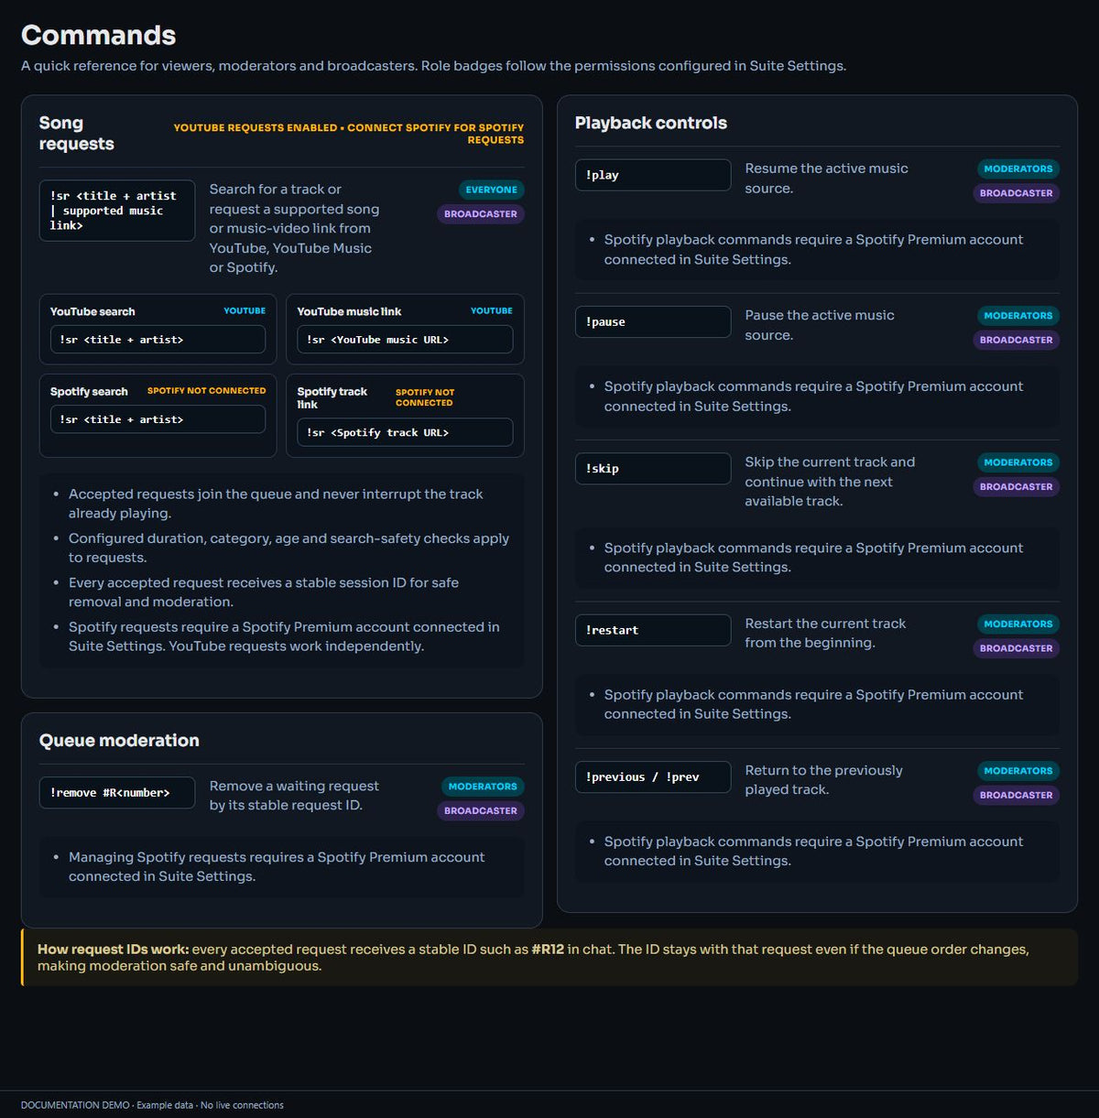Click 'Resume the active music source' description
This screenshot has height=1118, width=1099.
tap(826, 179)
